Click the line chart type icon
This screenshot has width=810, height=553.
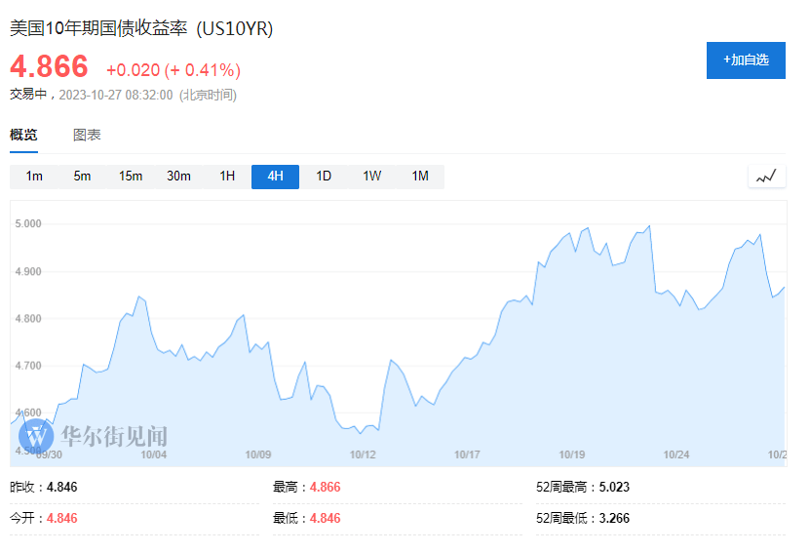[766, 177]
